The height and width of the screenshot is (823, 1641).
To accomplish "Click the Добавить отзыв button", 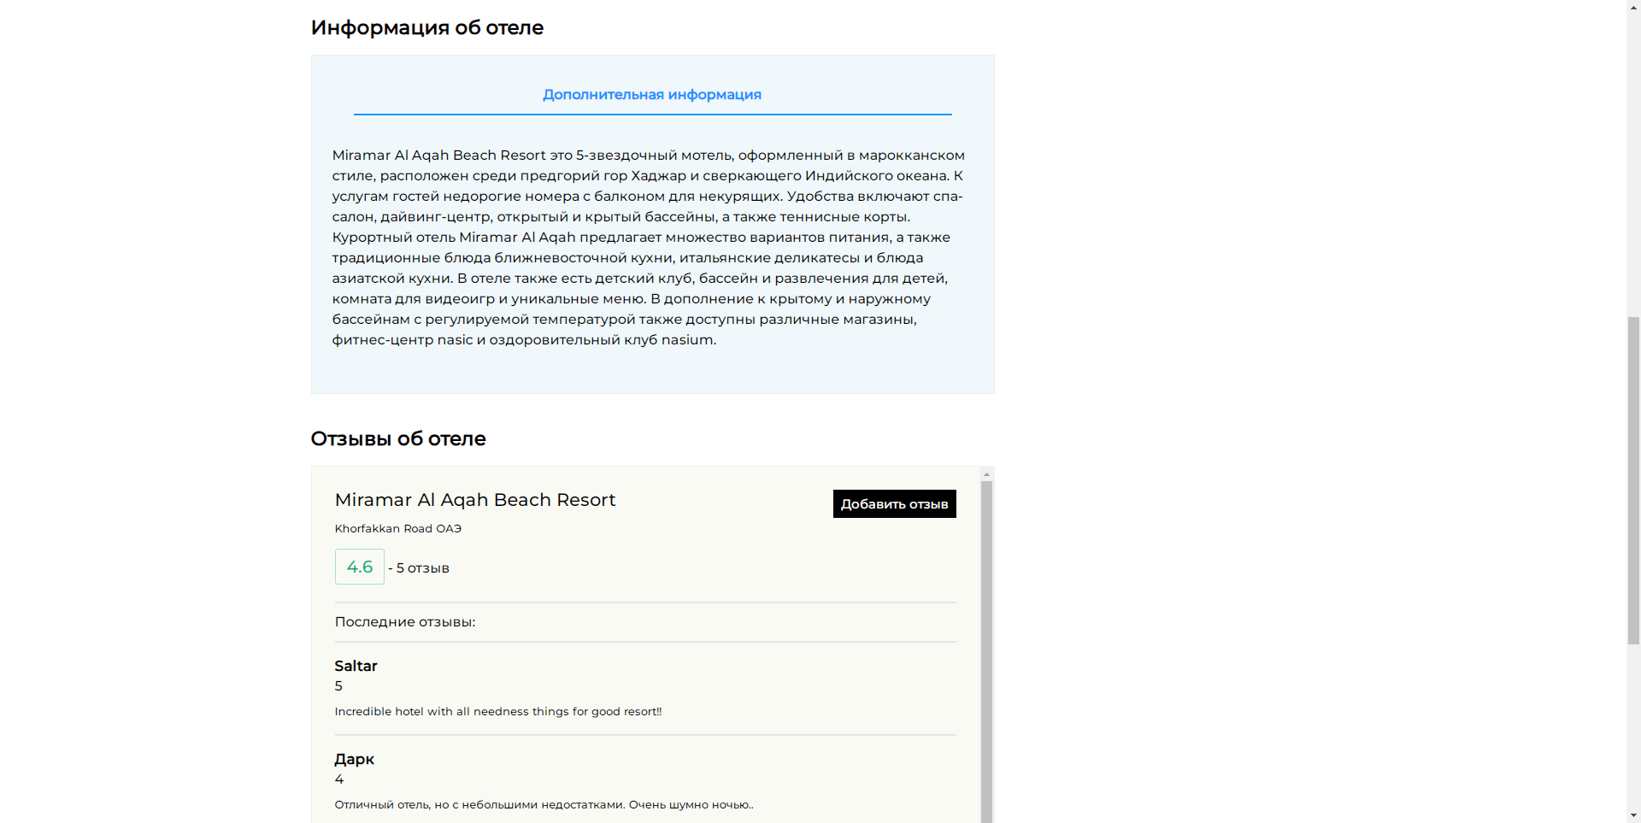I will 894,504.
